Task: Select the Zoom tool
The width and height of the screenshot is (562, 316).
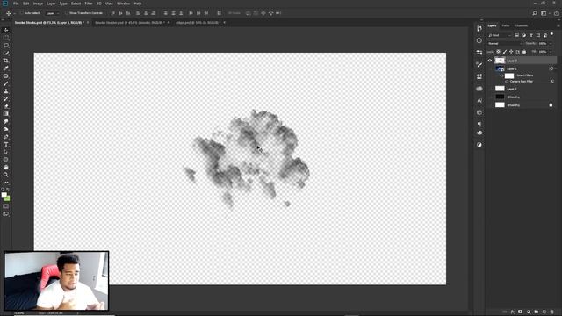Action: (x=6, y=175)
